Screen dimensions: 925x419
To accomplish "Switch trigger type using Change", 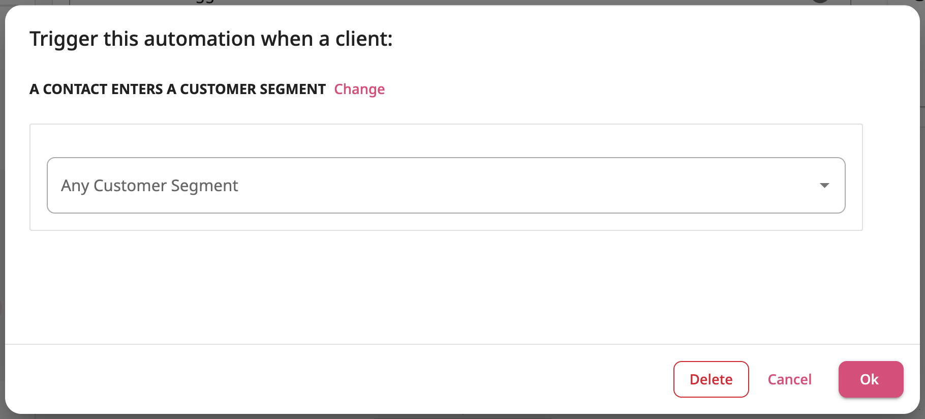I will click(x=359, y=89).
